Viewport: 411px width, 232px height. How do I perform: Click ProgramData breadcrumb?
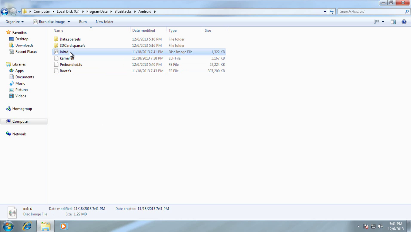pyautogui.click(x=97, y=12)
